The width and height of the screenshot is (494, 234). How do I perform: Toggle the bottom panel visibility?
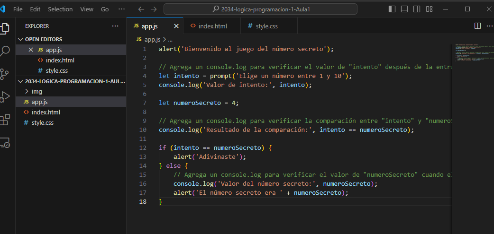404,9
